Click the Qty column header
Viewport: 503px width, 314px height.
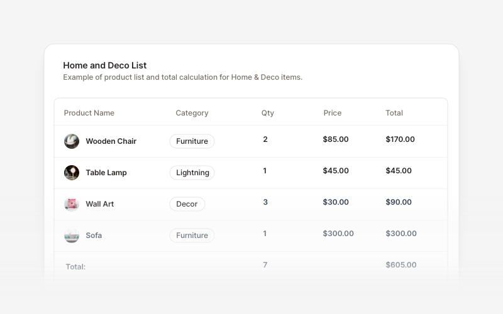pyautogui.click(x=268, y=113)
